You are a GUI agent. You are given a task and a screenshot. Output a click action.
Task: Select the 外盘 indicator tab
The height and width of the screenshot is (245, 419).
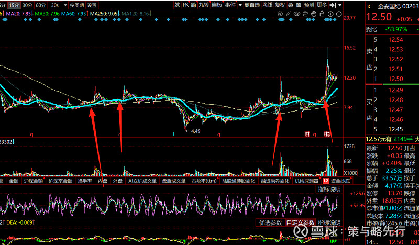(117, 181)
